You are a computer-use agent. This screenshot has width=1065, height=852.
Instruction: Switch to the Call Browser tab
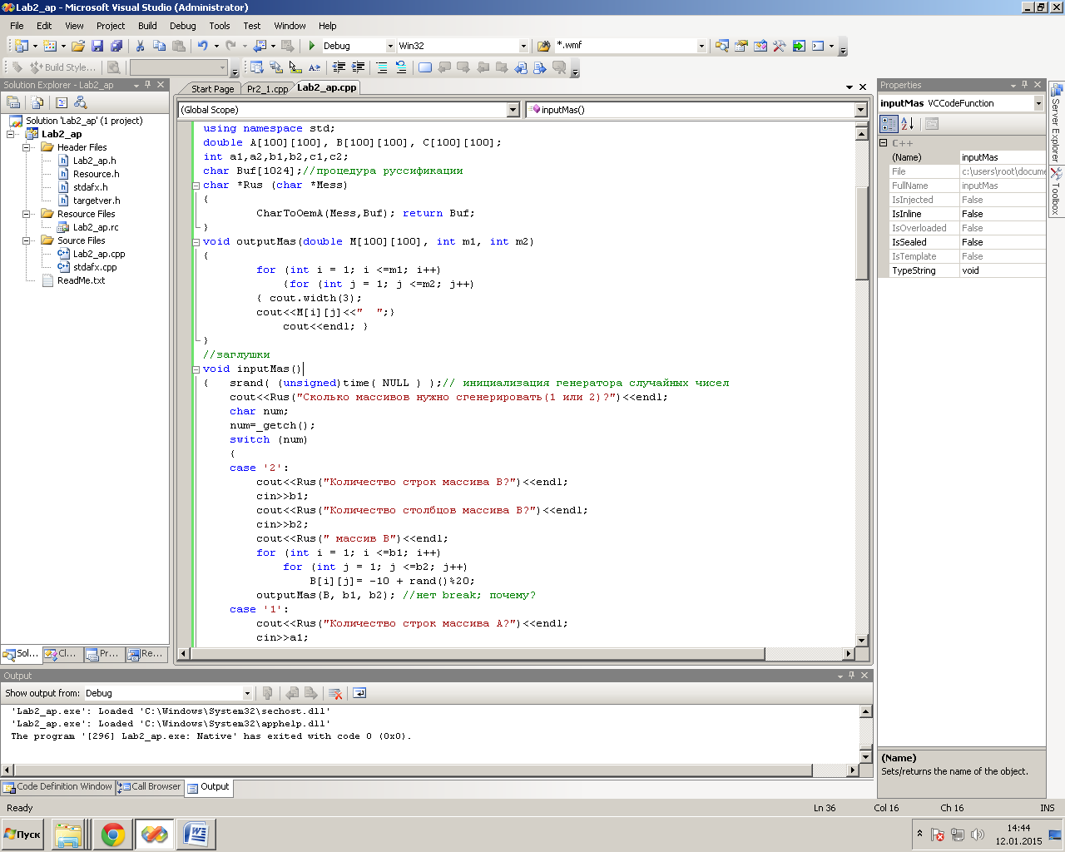(149, 786)
